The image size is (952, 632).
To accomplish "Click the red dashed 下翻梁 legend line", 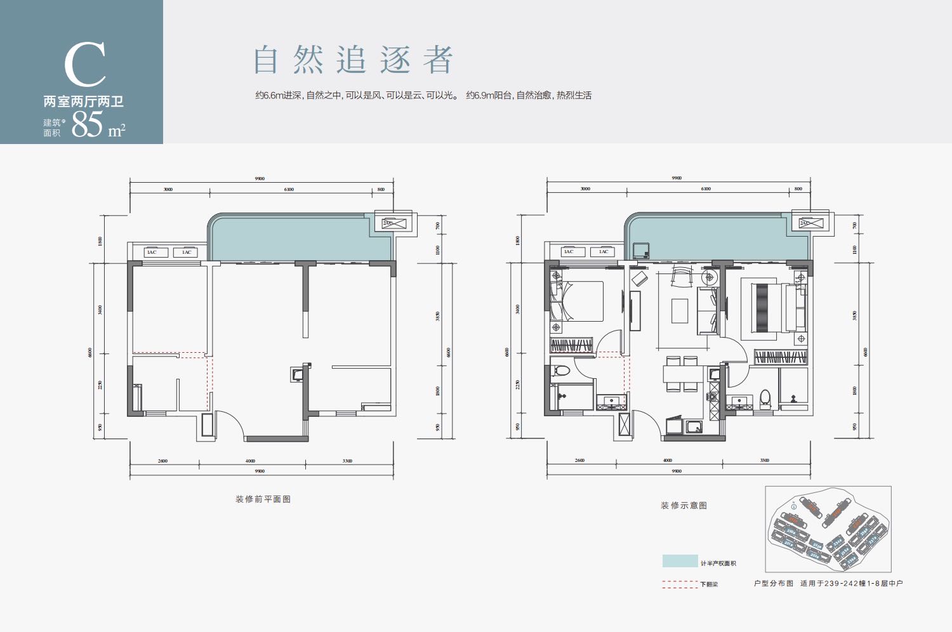I will pyautogui.click(x=680, y=584).
